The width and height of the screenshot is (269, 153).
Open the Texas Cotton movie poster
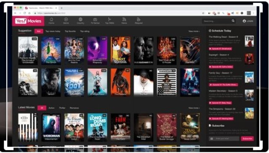tap(190, 127)
